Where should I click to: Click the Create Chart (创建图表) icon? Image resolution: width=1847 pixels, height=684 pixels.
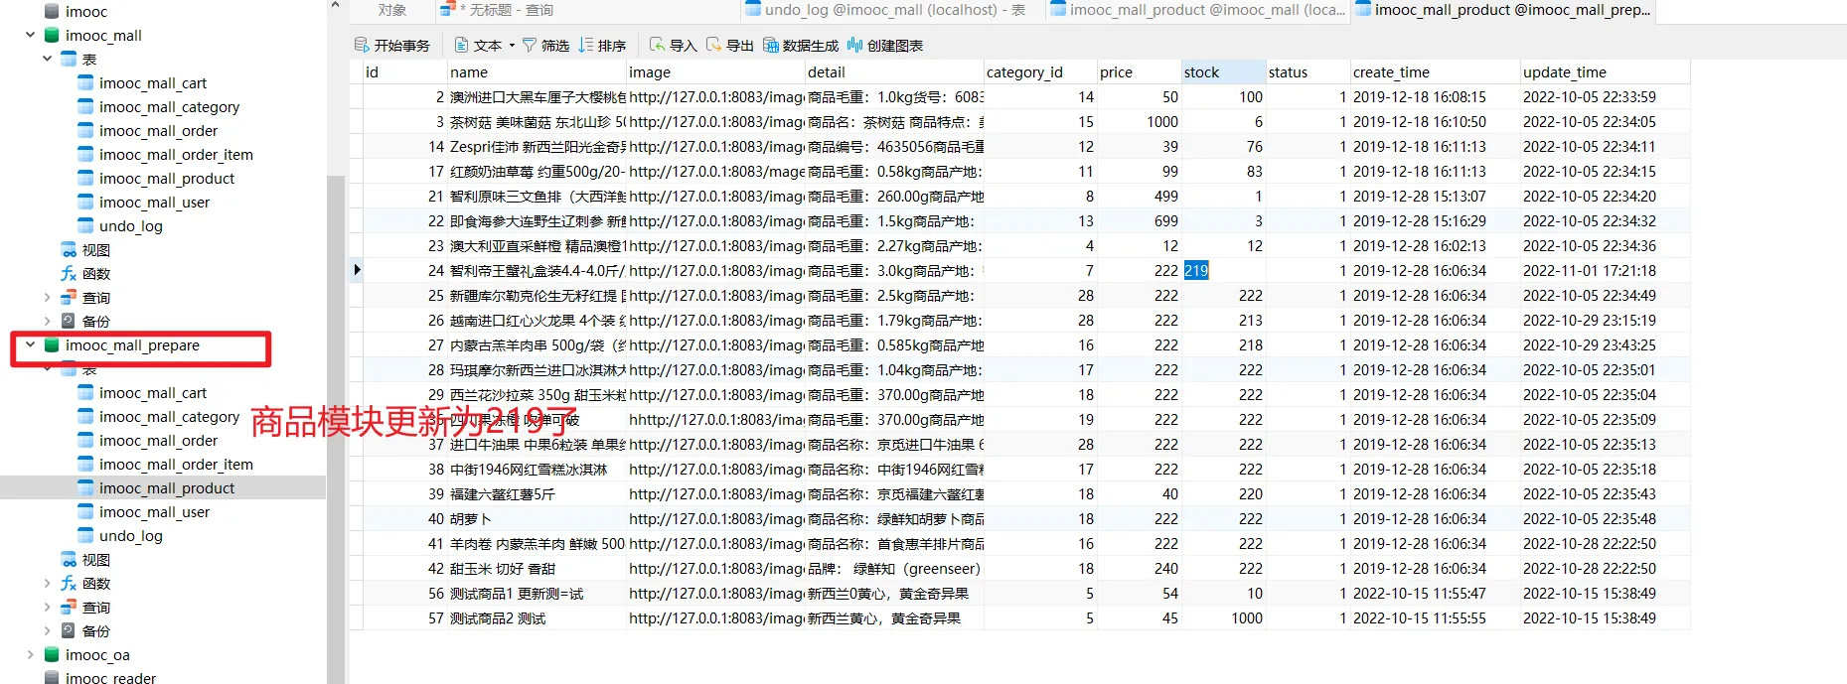(854, 46)
